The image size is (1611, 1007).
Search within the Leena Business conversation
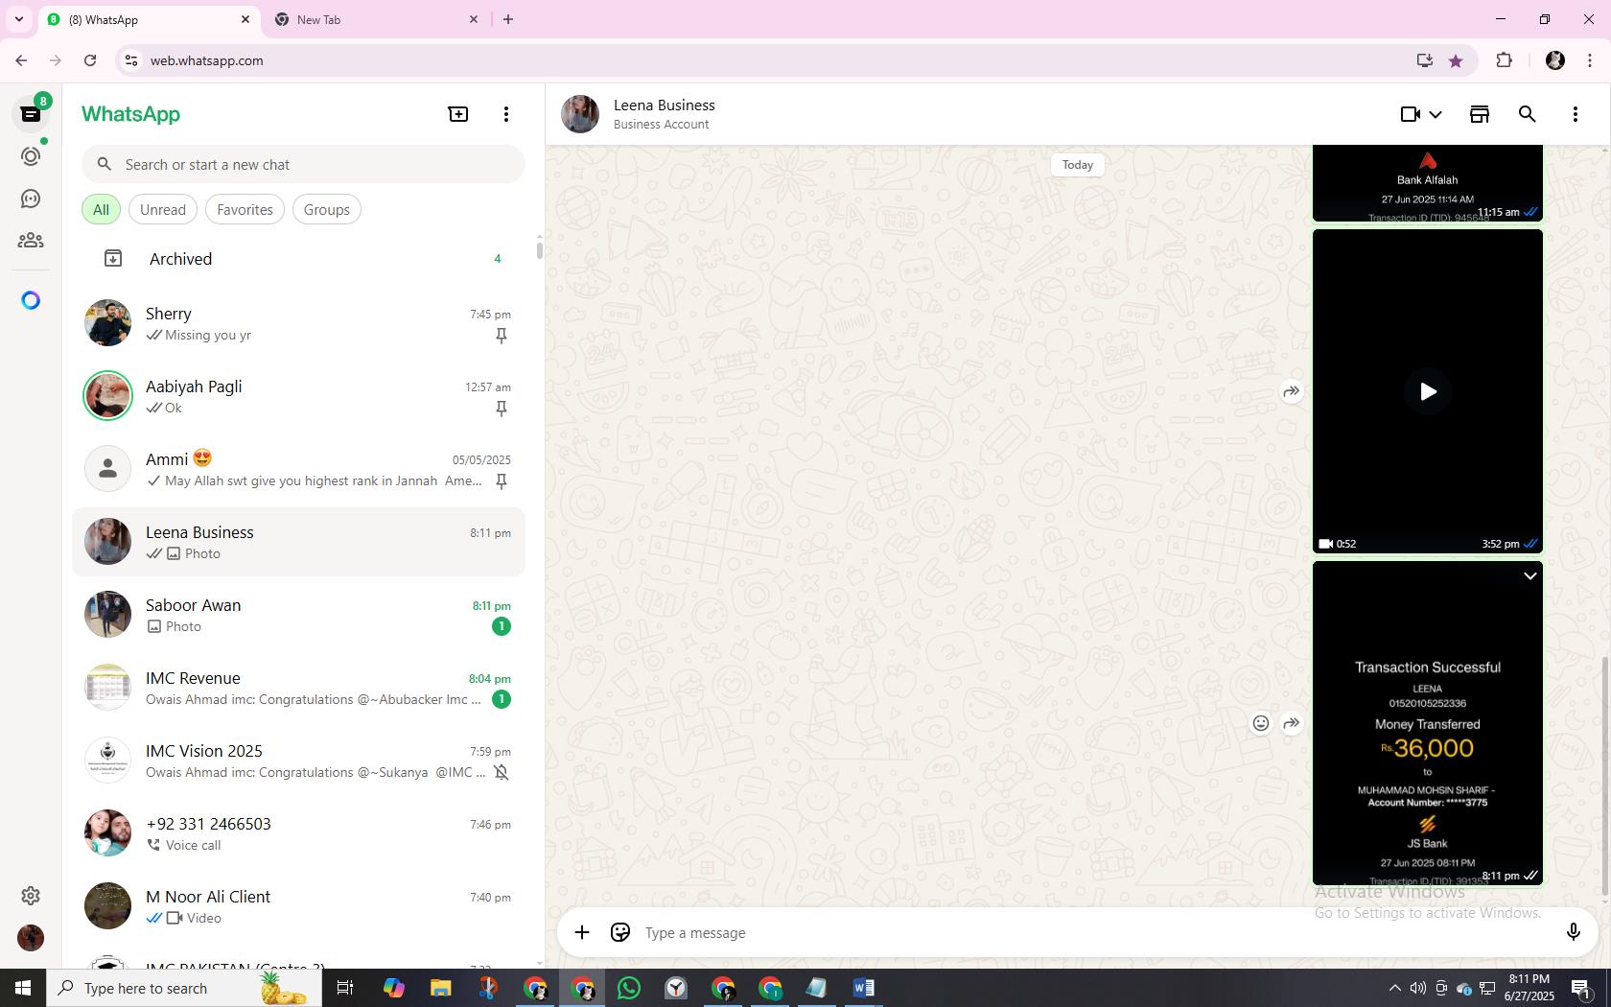pos(1527,114)
